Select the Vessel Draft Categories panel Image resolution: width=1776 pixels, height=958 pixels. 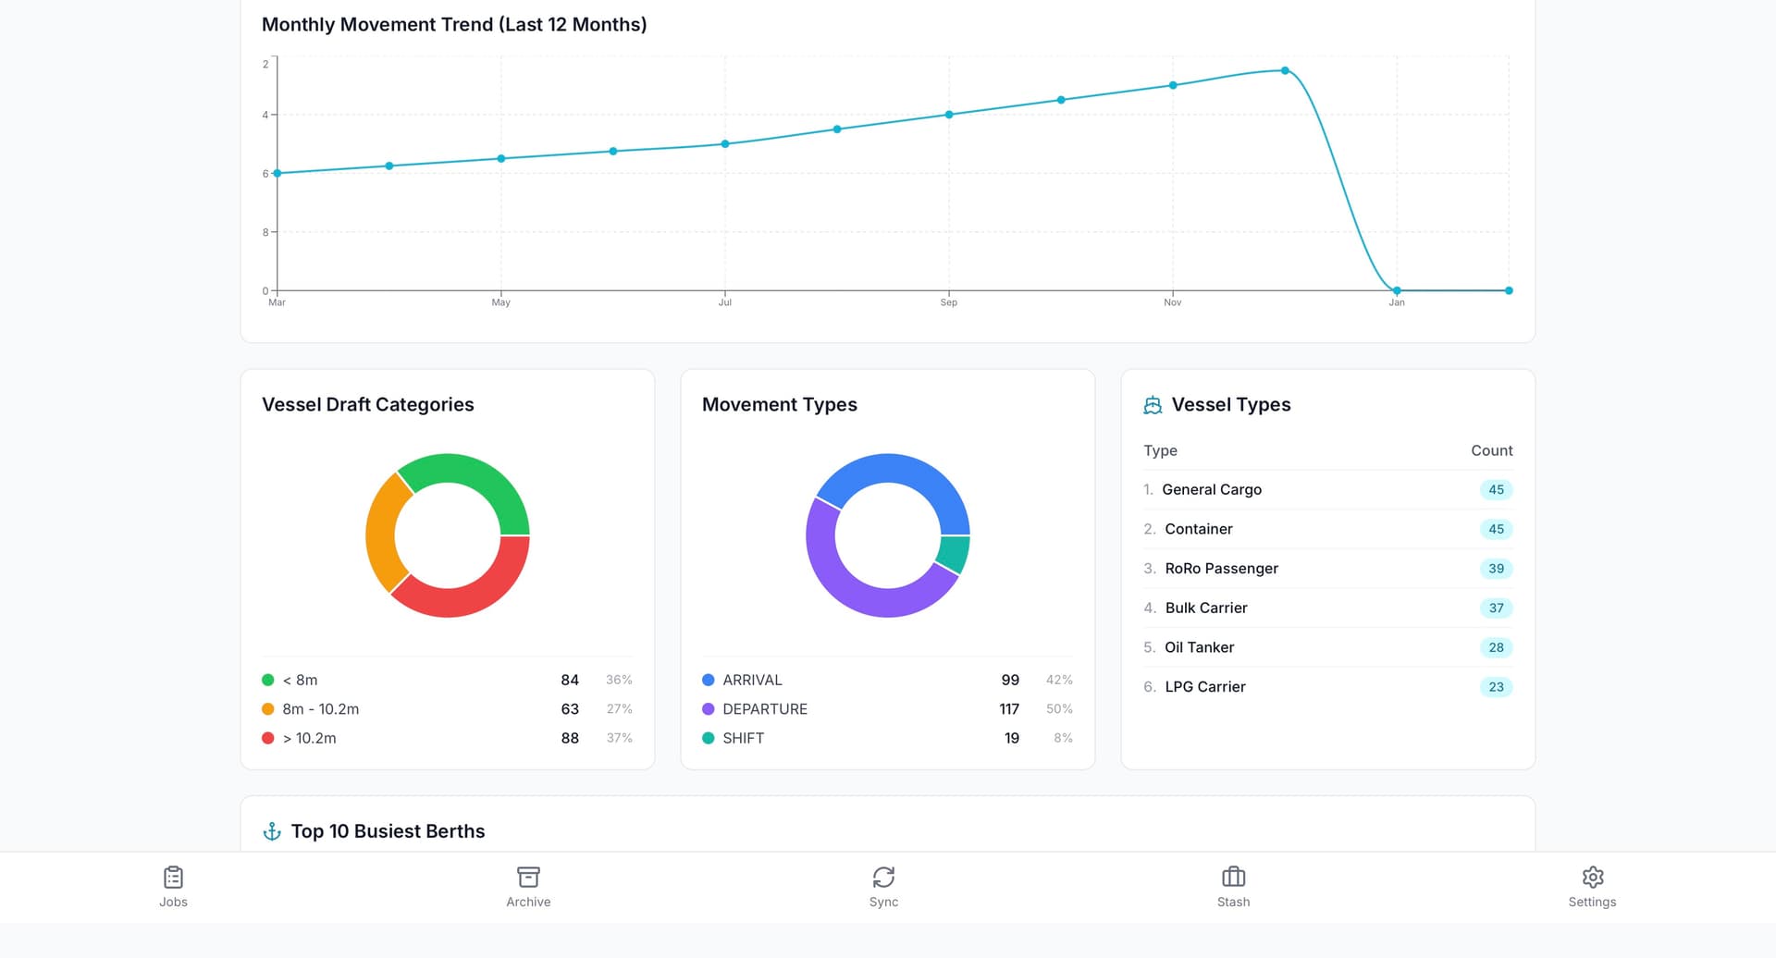tap(368, 404)
